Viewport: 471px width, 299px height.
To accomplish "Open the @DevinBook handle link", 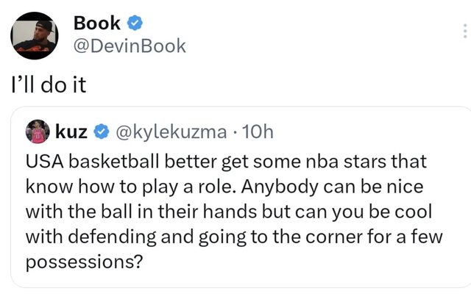I will [130, 46].
